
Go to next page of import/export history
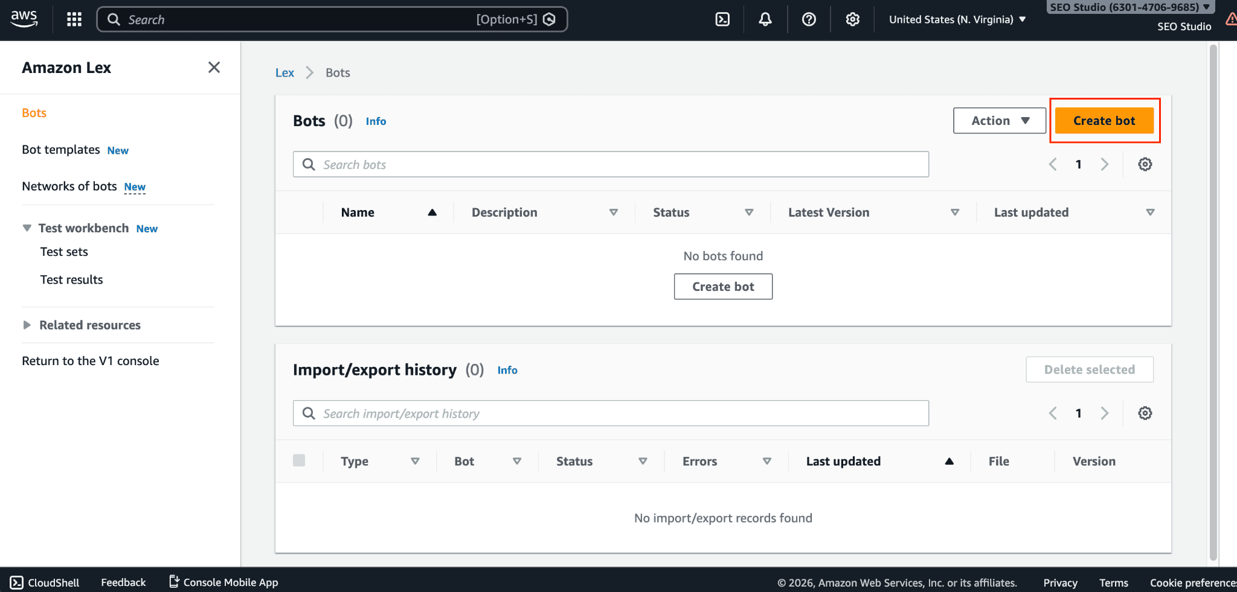pyautogui.click(x=1105, y=413)
